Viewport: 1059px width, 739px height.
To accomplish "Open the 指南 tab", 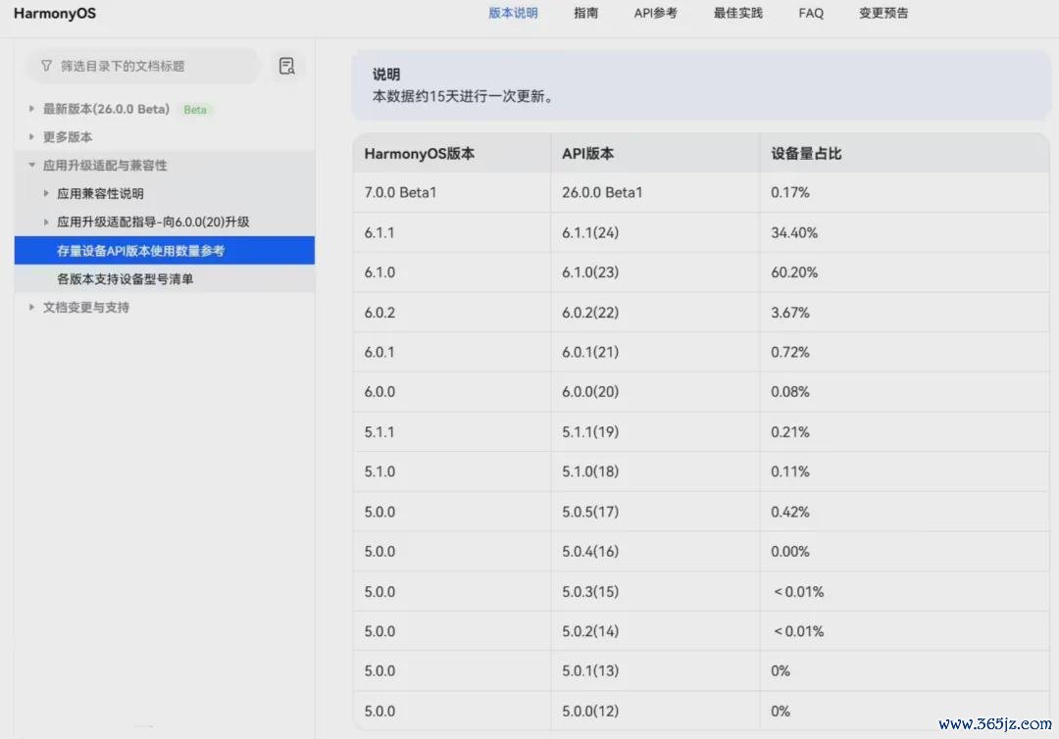I will pos(585,13).
